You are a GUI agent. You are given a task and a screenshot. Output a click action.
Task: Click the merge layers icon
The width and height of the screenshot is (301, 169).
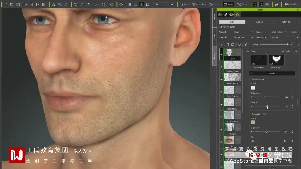pyautogui.click(x=239, y=44)
